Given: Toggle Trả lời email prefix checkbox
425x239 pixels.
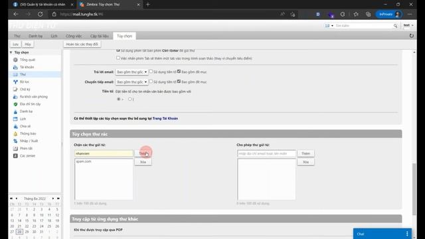Looking at the screenshot, I should 151,72.
